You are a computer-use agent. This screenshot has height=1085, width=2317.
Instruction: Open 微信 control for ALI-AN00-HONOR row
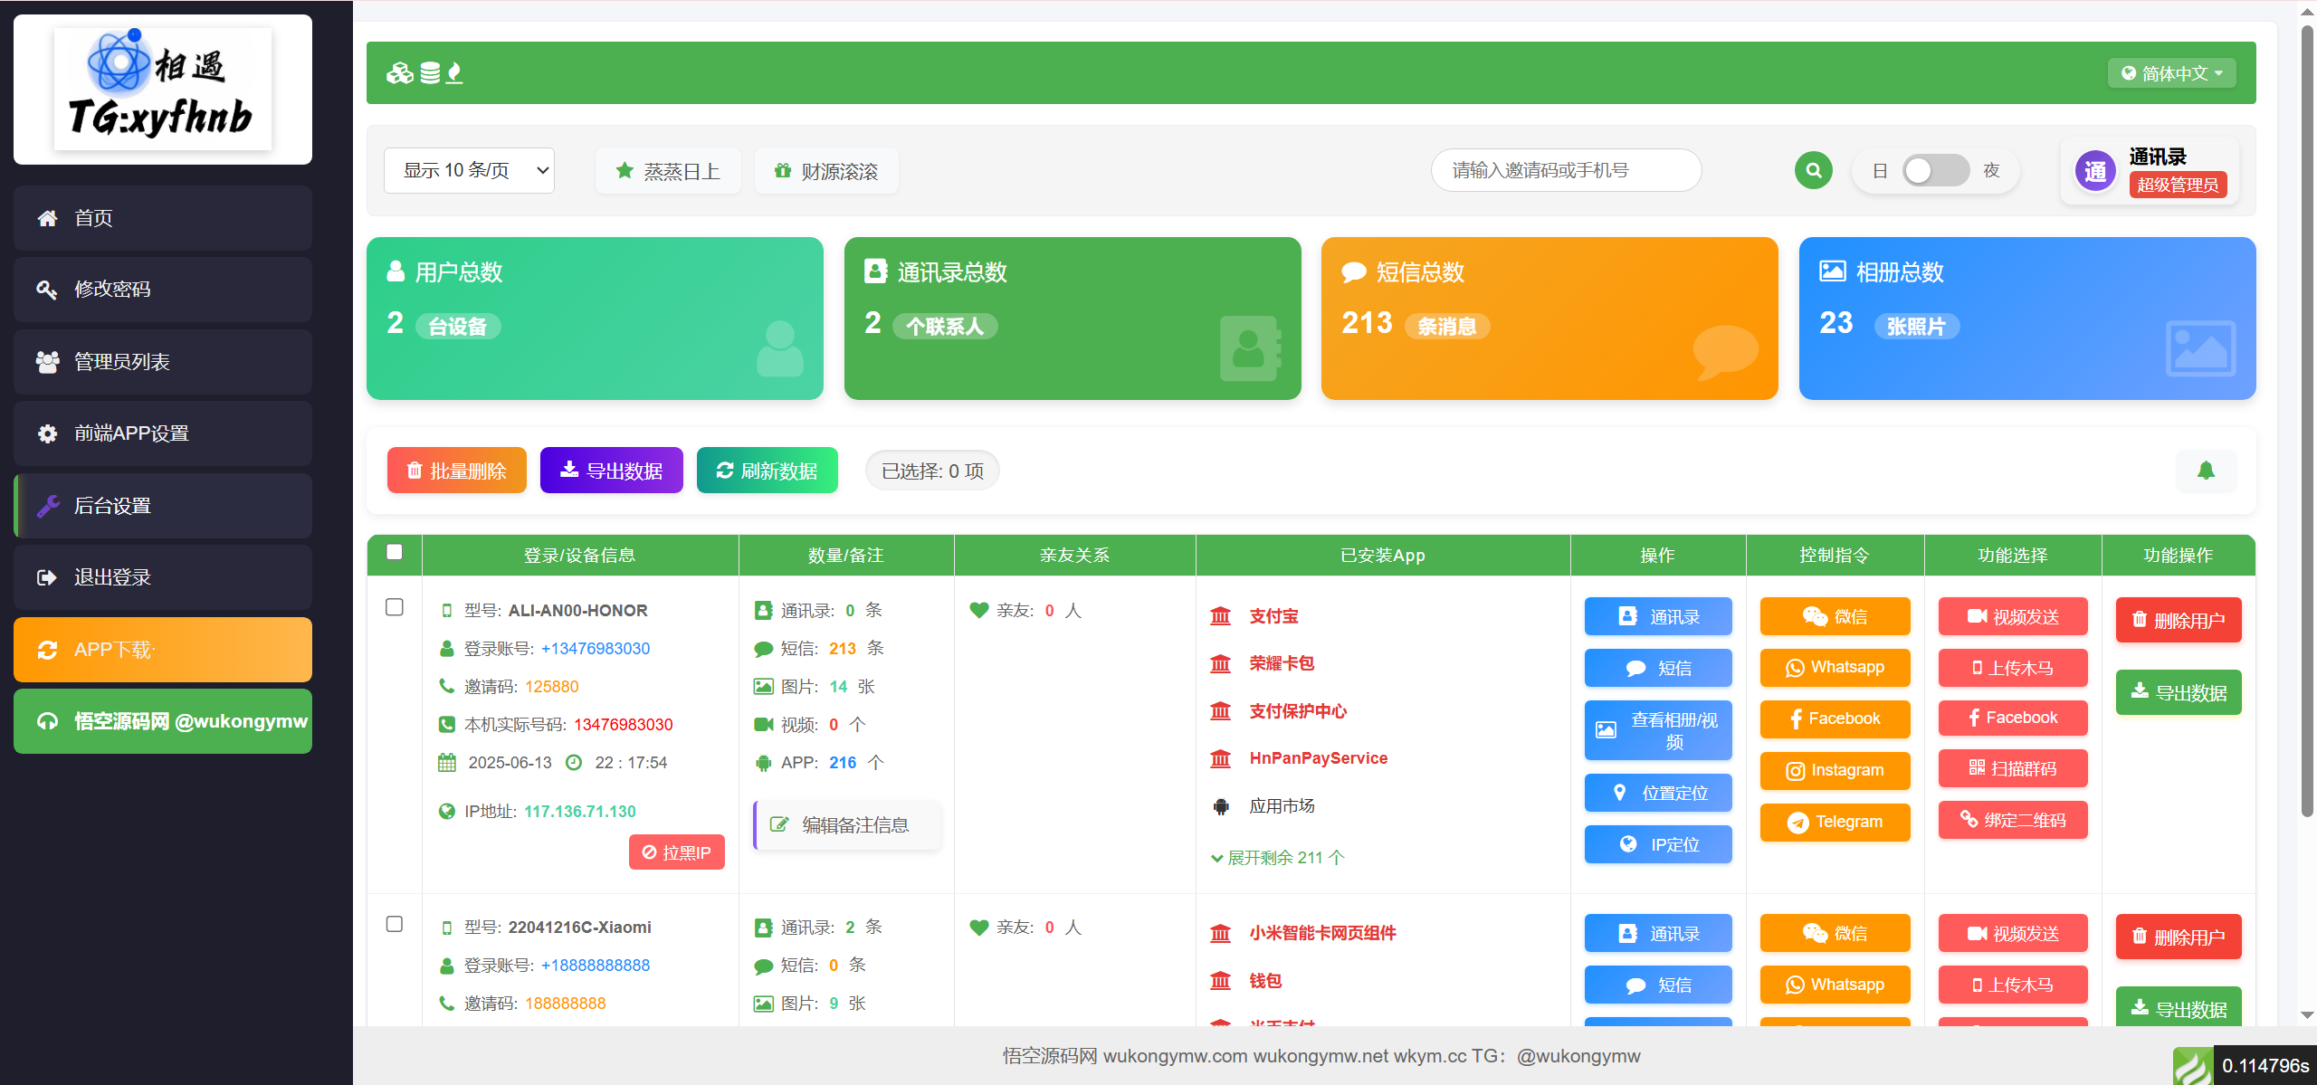pyautogui.click(x=1835, y=616)
